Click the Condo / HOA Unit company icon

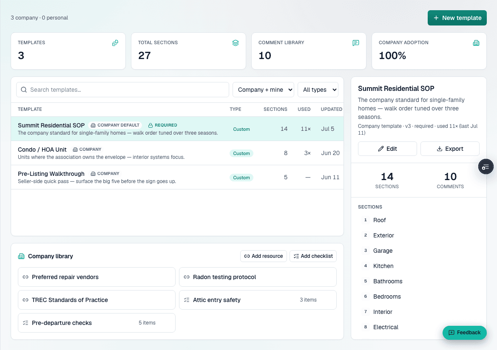(75, 149)
